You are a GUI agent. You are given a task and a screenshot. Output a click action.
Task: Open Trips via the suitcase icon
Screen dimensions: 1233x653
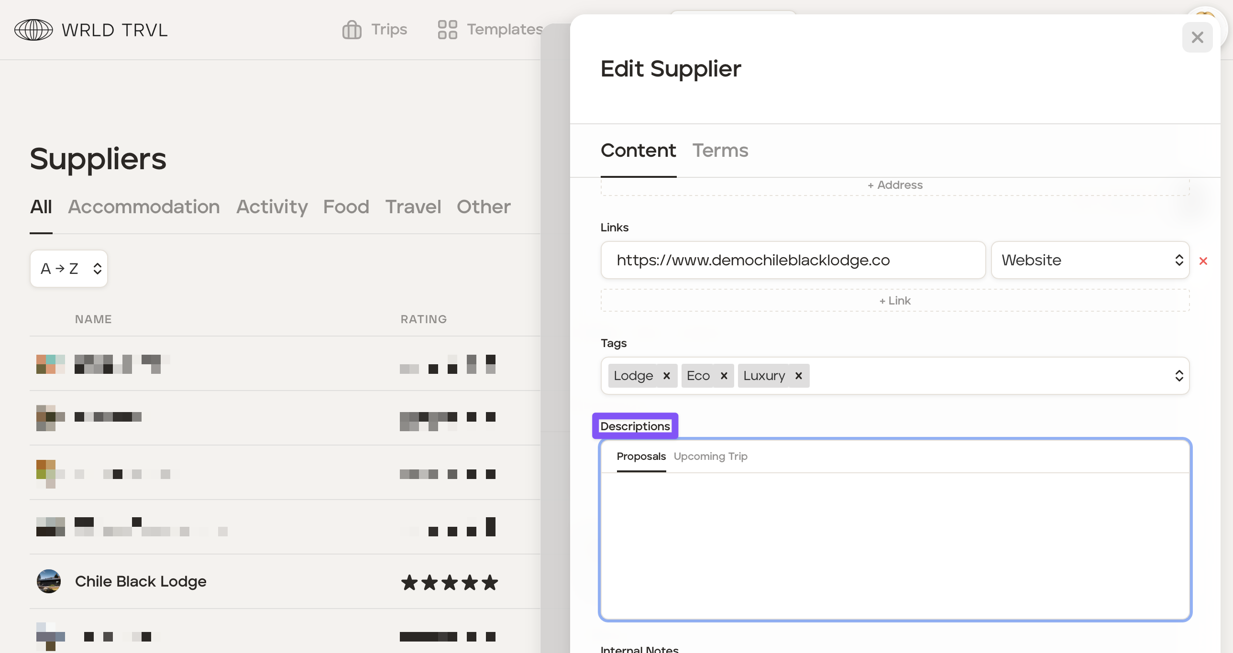coord(352,30)
